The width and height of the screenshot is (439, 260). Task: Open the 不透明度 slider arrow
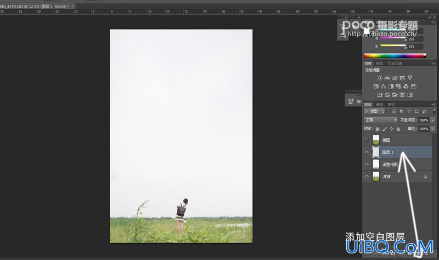(x=433, y=120)
